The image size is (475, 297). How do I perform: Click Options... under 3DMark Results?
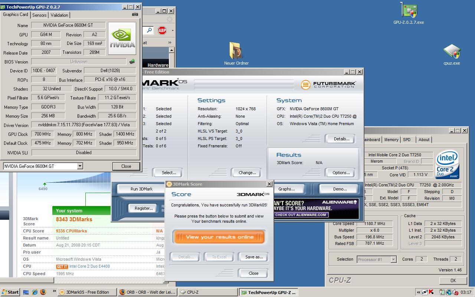click(x=341, y=173)
